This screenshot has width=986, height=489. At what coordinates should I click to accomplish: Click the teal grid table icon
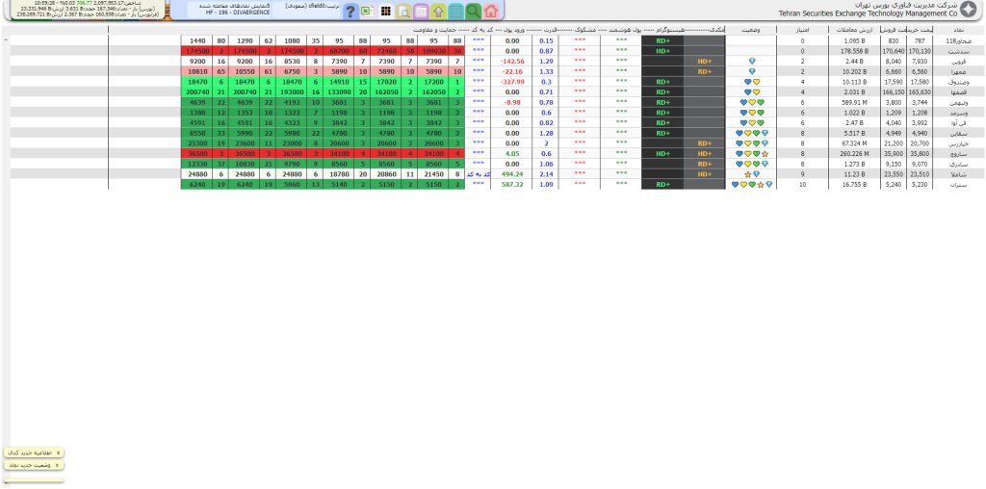pyautogui.click(x=455, y=11)
